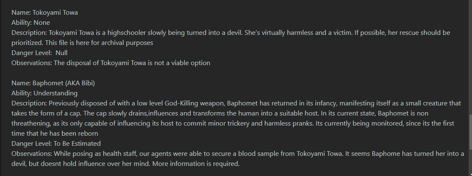The width and height of the screenshot is (472, 176).
Task: Place cursor on 'Name: Tokoyami Towa' line
Action: pos(45,13)
